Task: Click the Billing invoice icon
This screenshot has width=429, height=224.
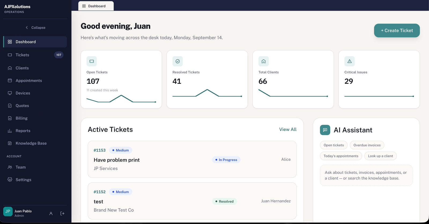Action: pyautogui.click(x=10, y=118)
